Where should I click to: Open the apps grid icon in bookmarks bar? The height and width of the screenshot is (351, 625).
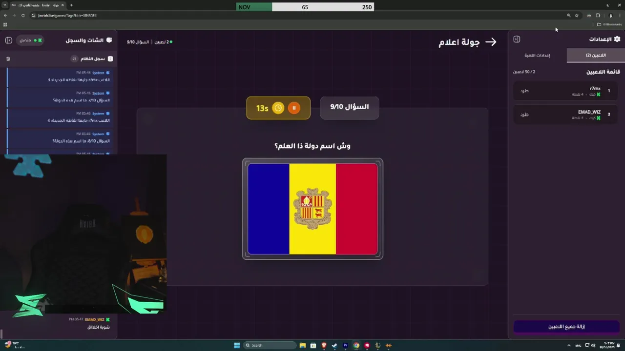coord(5,24)
